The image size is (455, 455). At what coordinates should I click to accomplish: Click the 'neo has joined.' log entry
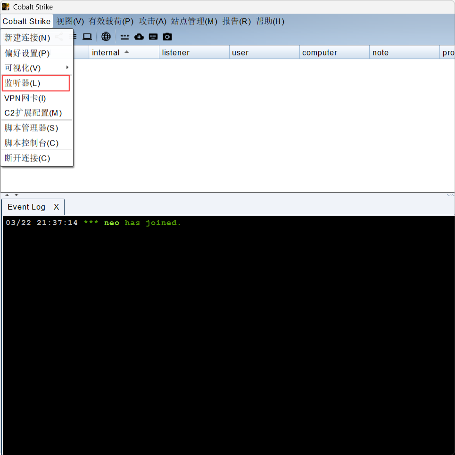pyautogui.click(x=142, y=223)
